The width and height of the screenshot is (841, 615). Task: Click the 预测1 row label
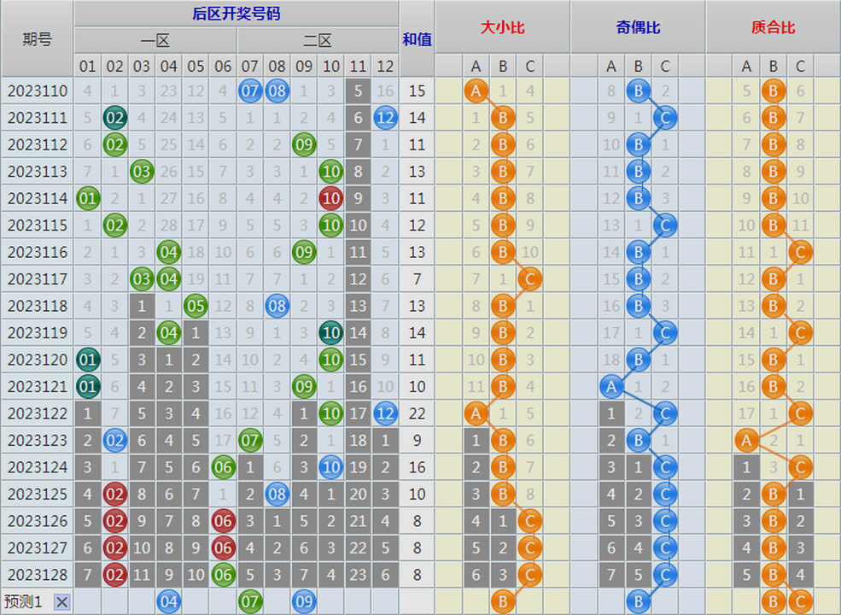(x=23, y=601)
